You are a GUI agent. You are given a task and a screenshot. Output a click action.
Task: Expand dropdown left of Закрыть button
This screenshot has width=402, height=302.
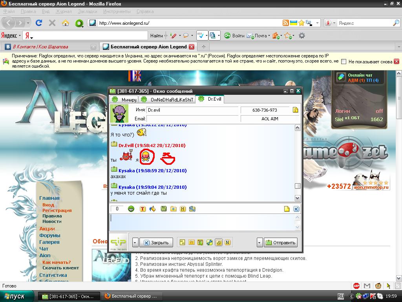coord(135,242)
